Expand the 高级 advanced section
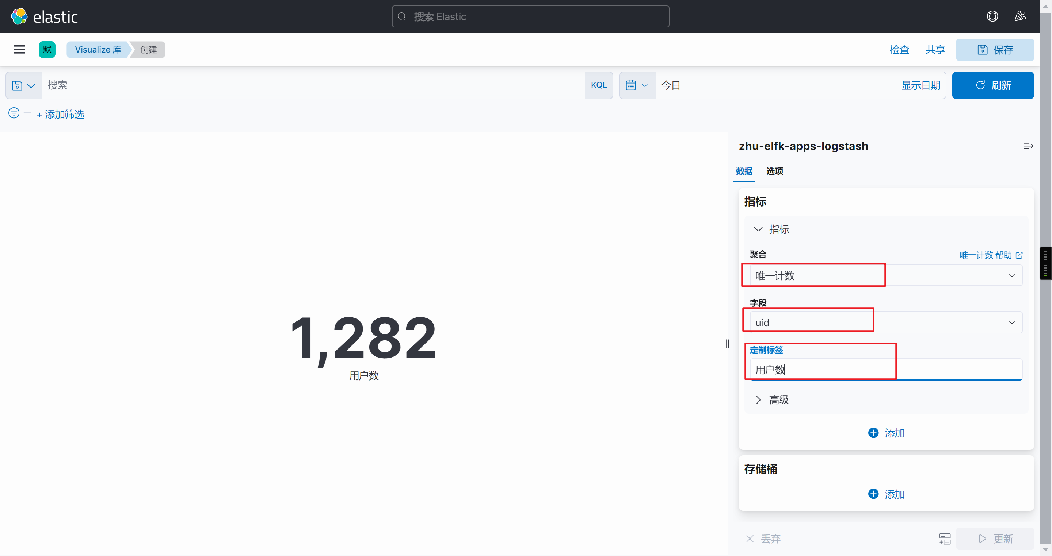Screen dimensions: 1052x556 coord(771,400)
